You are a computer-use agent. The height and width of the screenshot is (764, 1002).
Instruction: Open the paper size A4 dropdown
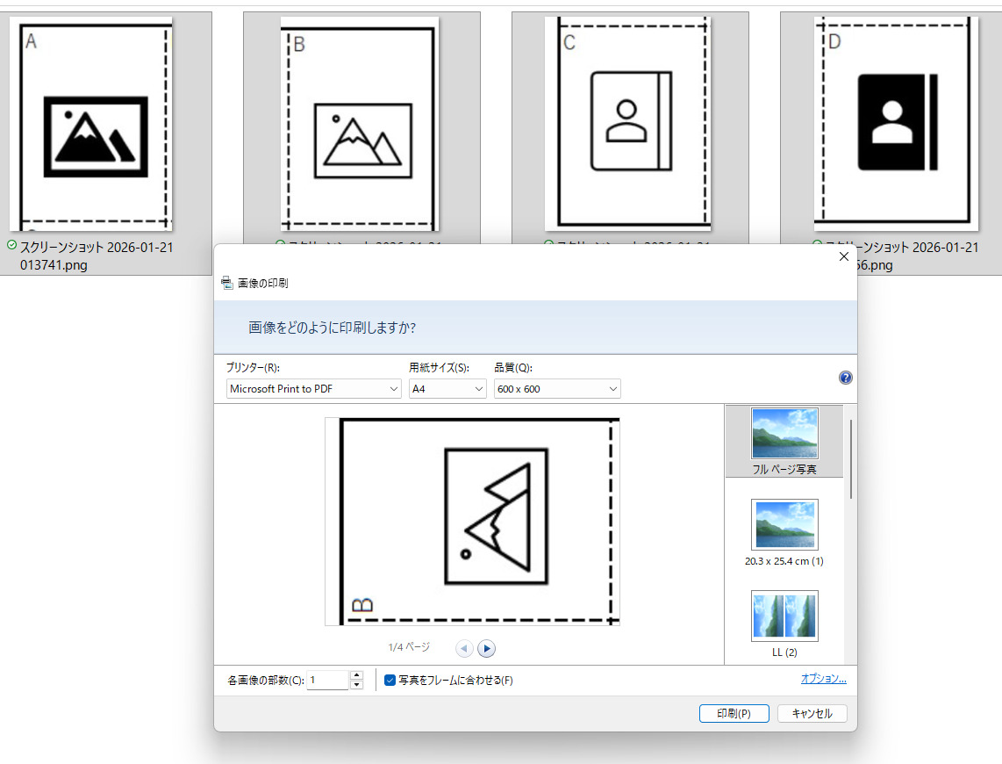click(447, 388)
